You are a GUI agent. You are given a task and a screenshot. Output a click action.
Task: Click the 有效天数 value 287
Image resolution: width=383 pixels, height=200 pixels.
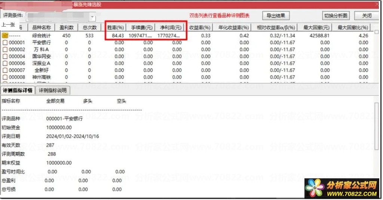point(50,145)
